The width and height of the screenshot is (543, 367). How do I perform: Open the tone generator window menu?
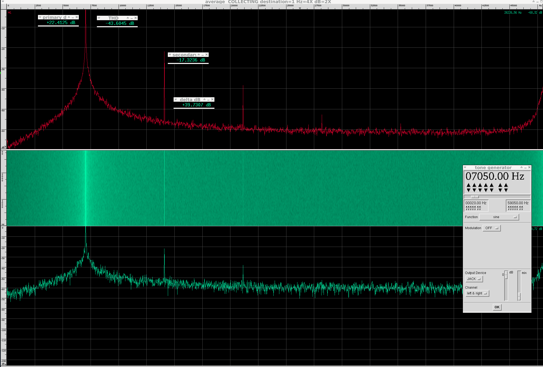pos(465,168)
